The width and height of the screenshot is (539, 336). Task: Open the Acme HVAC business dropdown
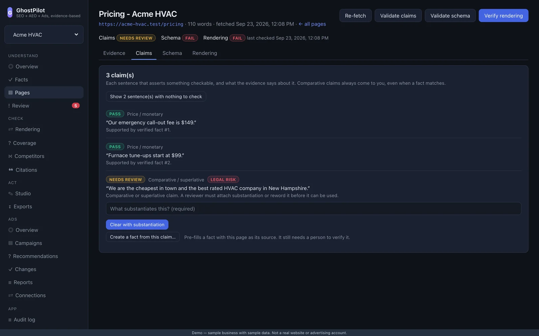click(44, 35)
